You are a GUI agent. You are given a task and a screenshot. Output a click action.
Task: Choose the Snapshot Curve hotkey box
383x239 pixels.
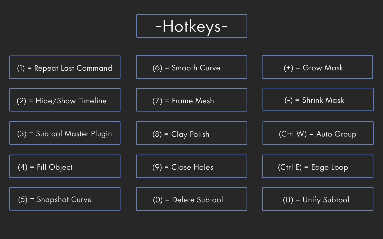pyautogui.click(x=65, y=199)
